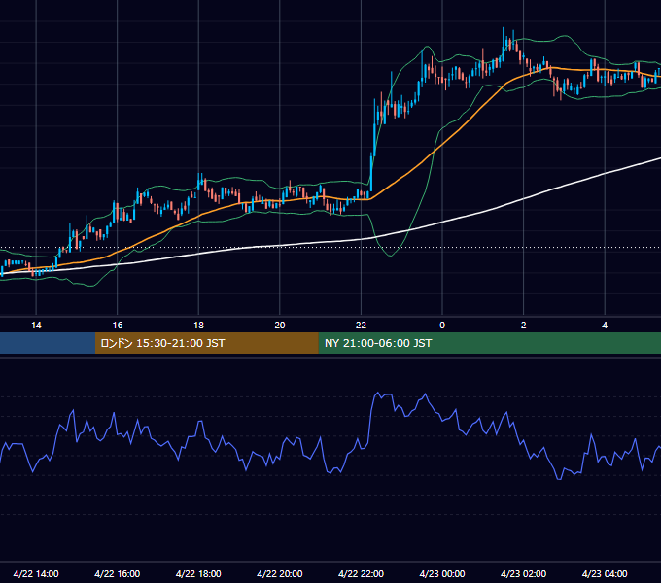The height and width of the screenshot is (583, 661).
Task: Click the '14' hour label on upper axis
Action: 36,326
